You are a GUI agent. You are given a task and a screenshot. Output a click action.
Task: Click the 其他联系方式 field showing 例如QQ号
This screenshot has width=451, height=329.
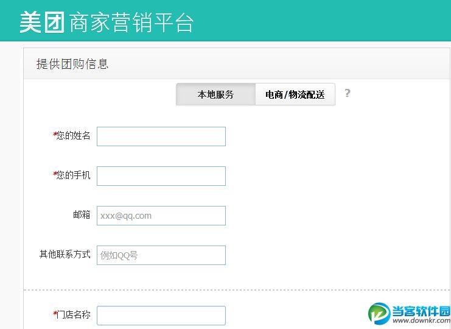(161, 255)
